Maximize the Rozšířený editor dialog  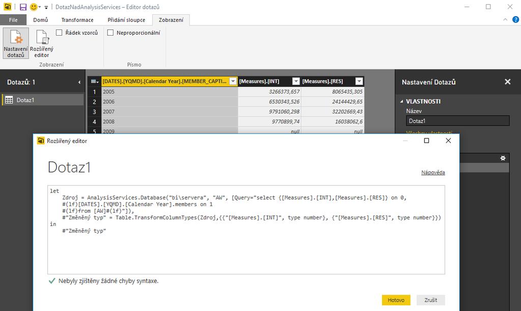(426, 140)
